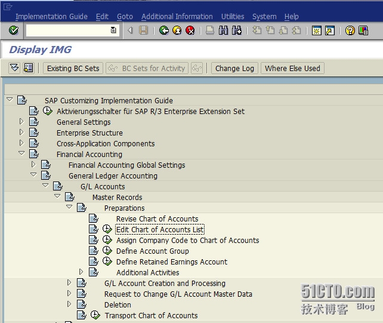Viewport: 383px width, 323px height.
Task: Click the Where Else Used button
Action: pyautogui.click(x=292, y=68)
